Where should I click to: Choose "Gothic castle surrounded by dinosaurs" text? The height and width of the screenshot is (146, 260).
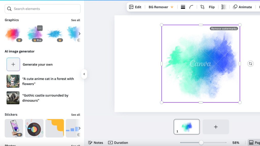click(x=45, y=98)
